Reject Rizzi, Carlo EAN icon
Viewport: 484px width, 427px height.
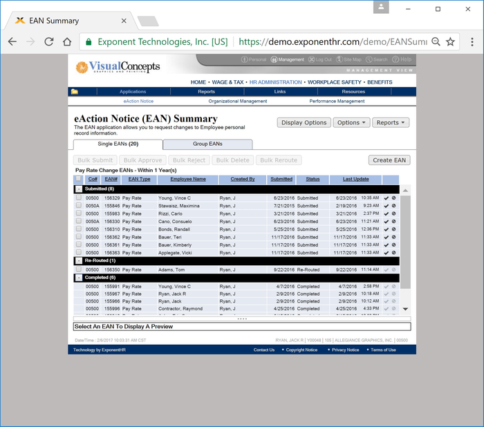point(394,213)
